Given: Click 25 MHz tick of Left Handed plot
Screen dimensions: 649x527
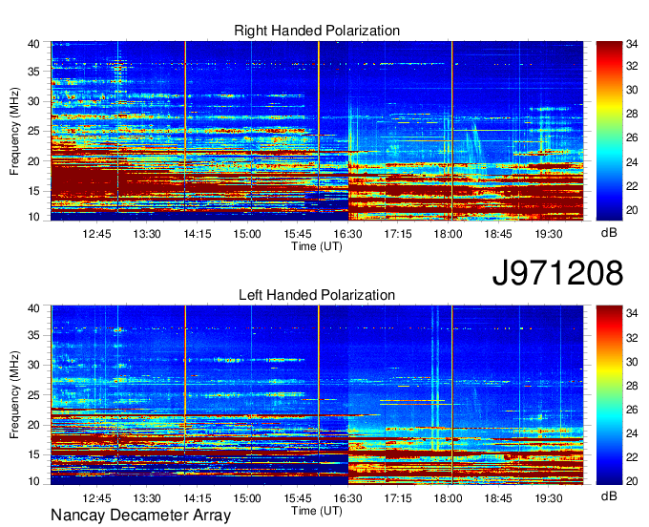Looking at the screenshot, I should pyautogui.click(x=33, y=395).
